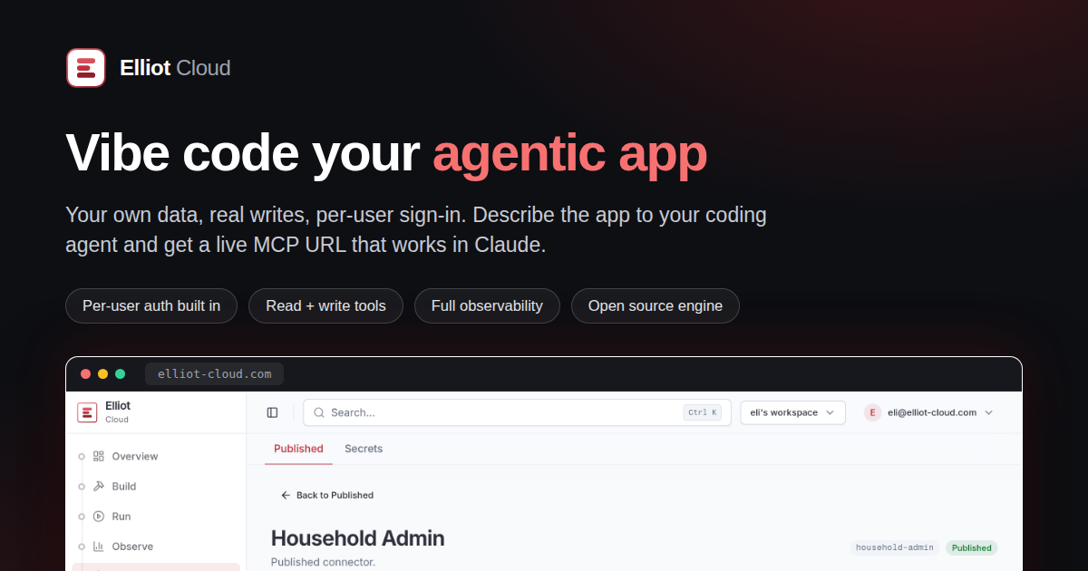Viewport: 1088px width, 571px height.
Task: Click the 'Published connector.' text
Action: [323, 562]
